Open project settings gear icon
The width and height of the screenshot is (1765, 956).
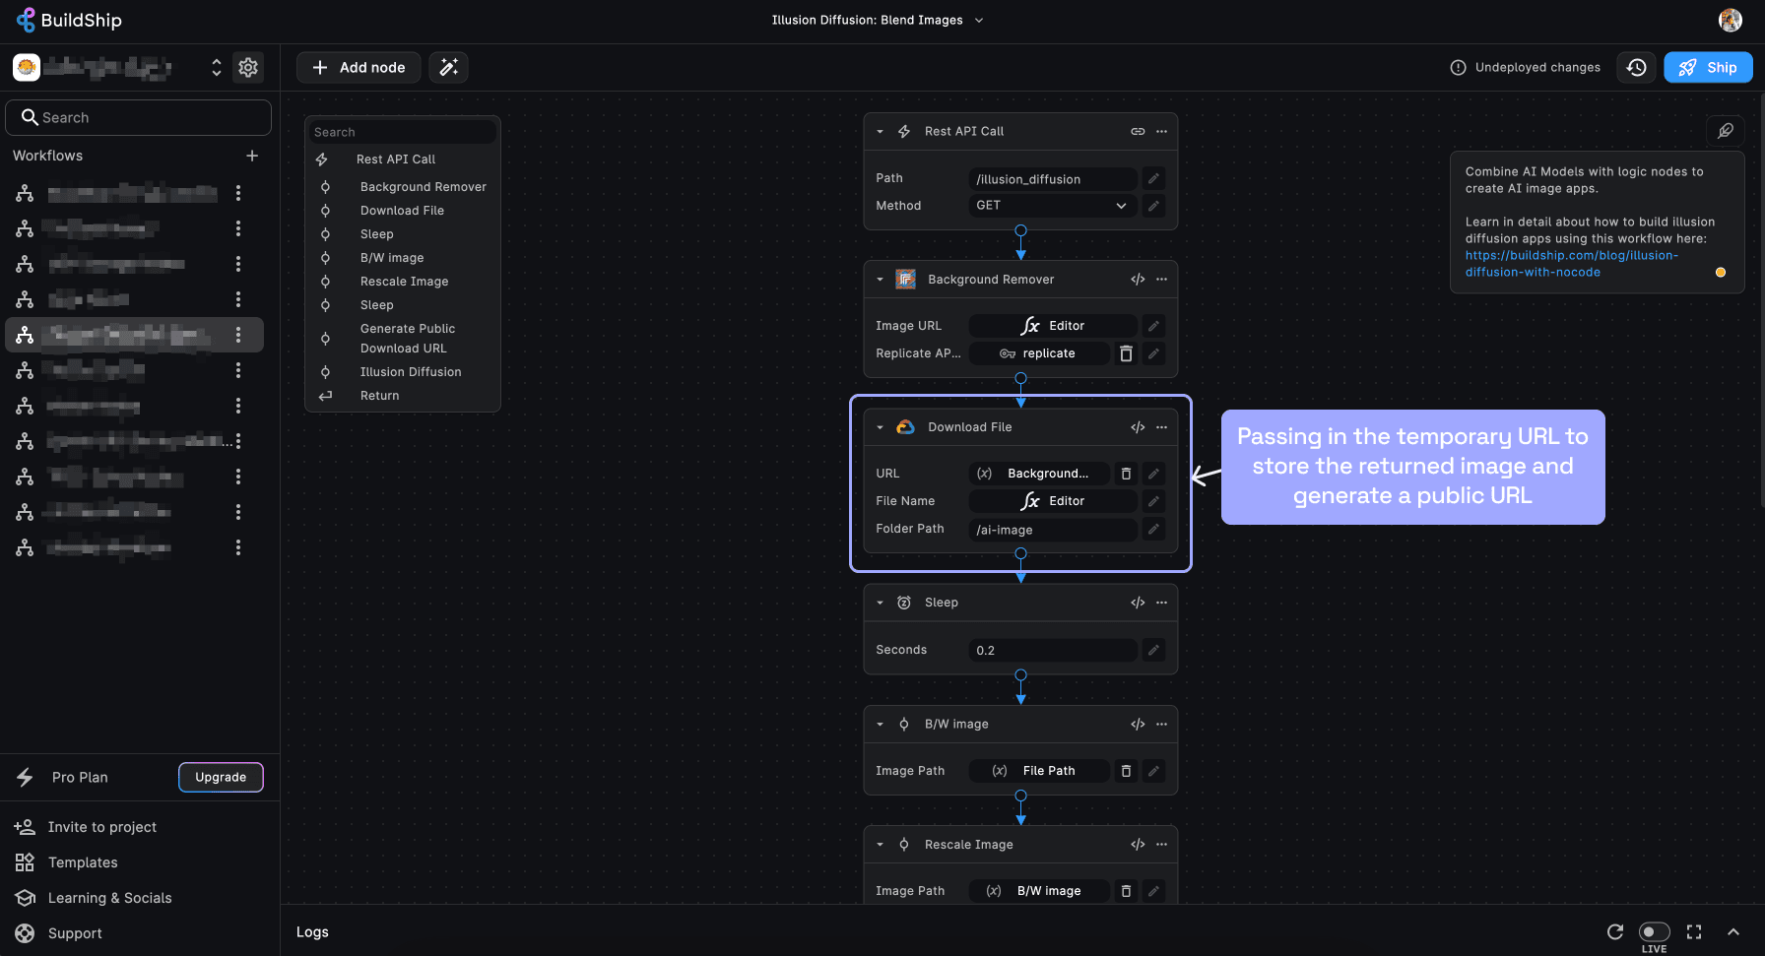pyautogui.click(x=248, y=67)
